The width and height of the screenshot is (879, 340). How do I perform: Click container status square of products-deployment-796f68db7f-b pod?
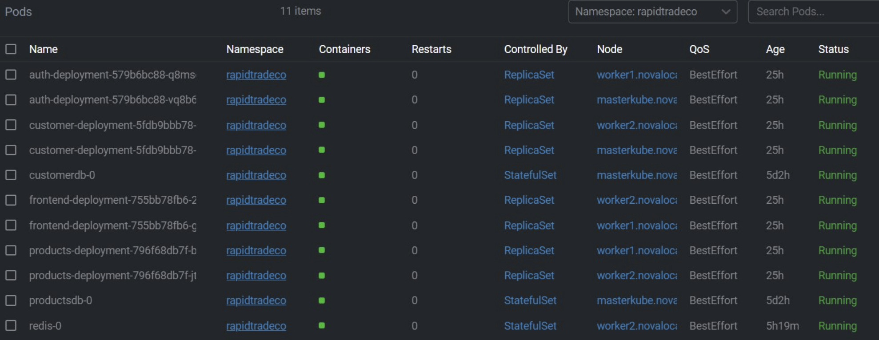coord(322,250)
